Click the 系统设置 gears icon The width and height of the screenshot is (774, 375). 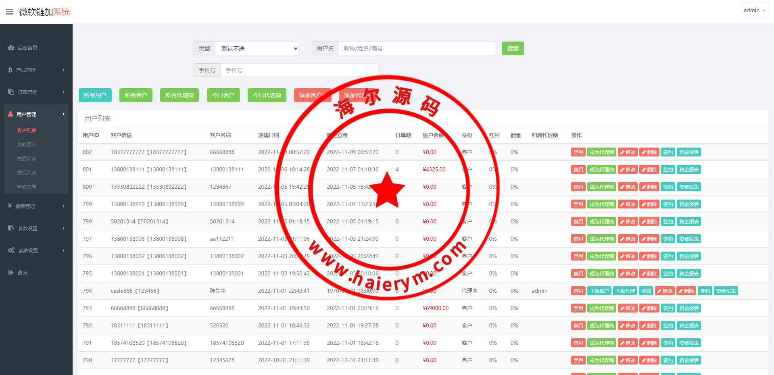(11, 250)
